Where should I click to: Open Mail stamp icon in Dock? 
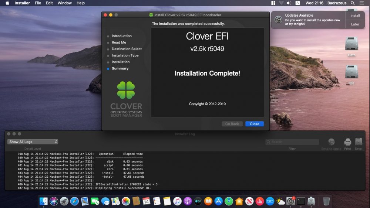pos(85,201)
